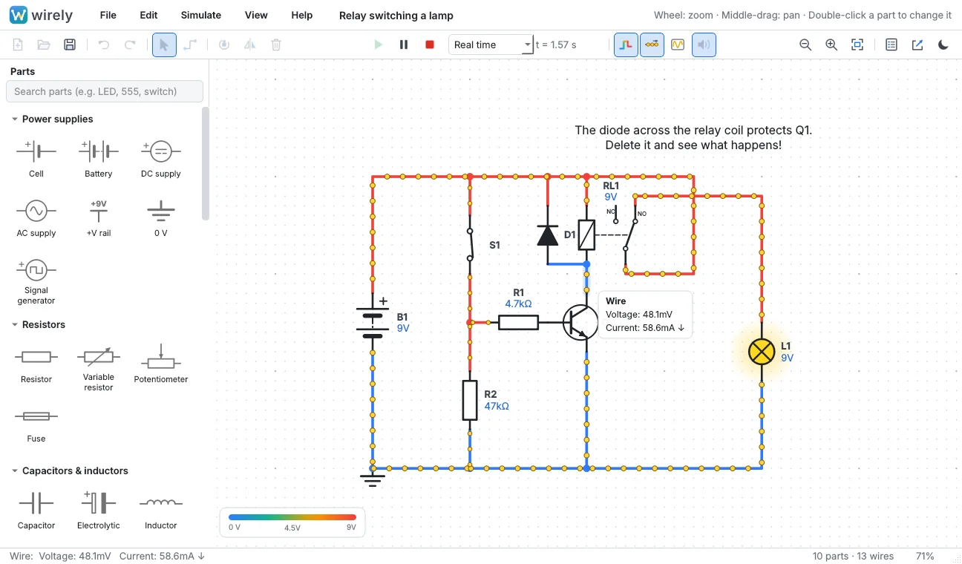
Task: Toggle current flow dots animation
Action: [652, 45]
